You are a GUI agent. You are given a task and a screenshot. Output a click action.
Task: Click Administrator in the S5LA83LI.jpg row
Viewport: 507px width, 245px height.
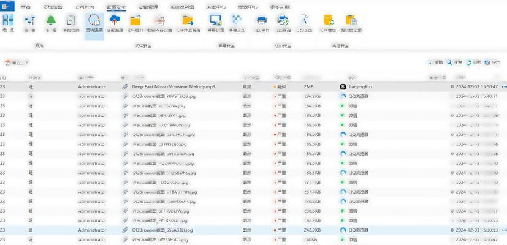click(x=92, y=230)
